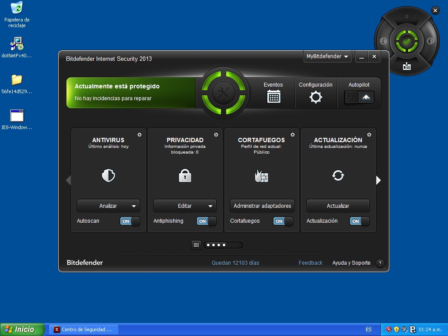Open the Feedback link

tap(311, 263)
